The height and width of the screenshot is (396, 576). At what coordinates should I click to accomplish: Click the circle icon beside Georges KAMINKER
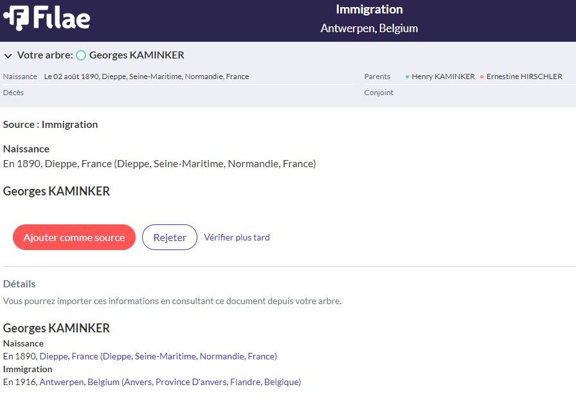tap(81, 55)
